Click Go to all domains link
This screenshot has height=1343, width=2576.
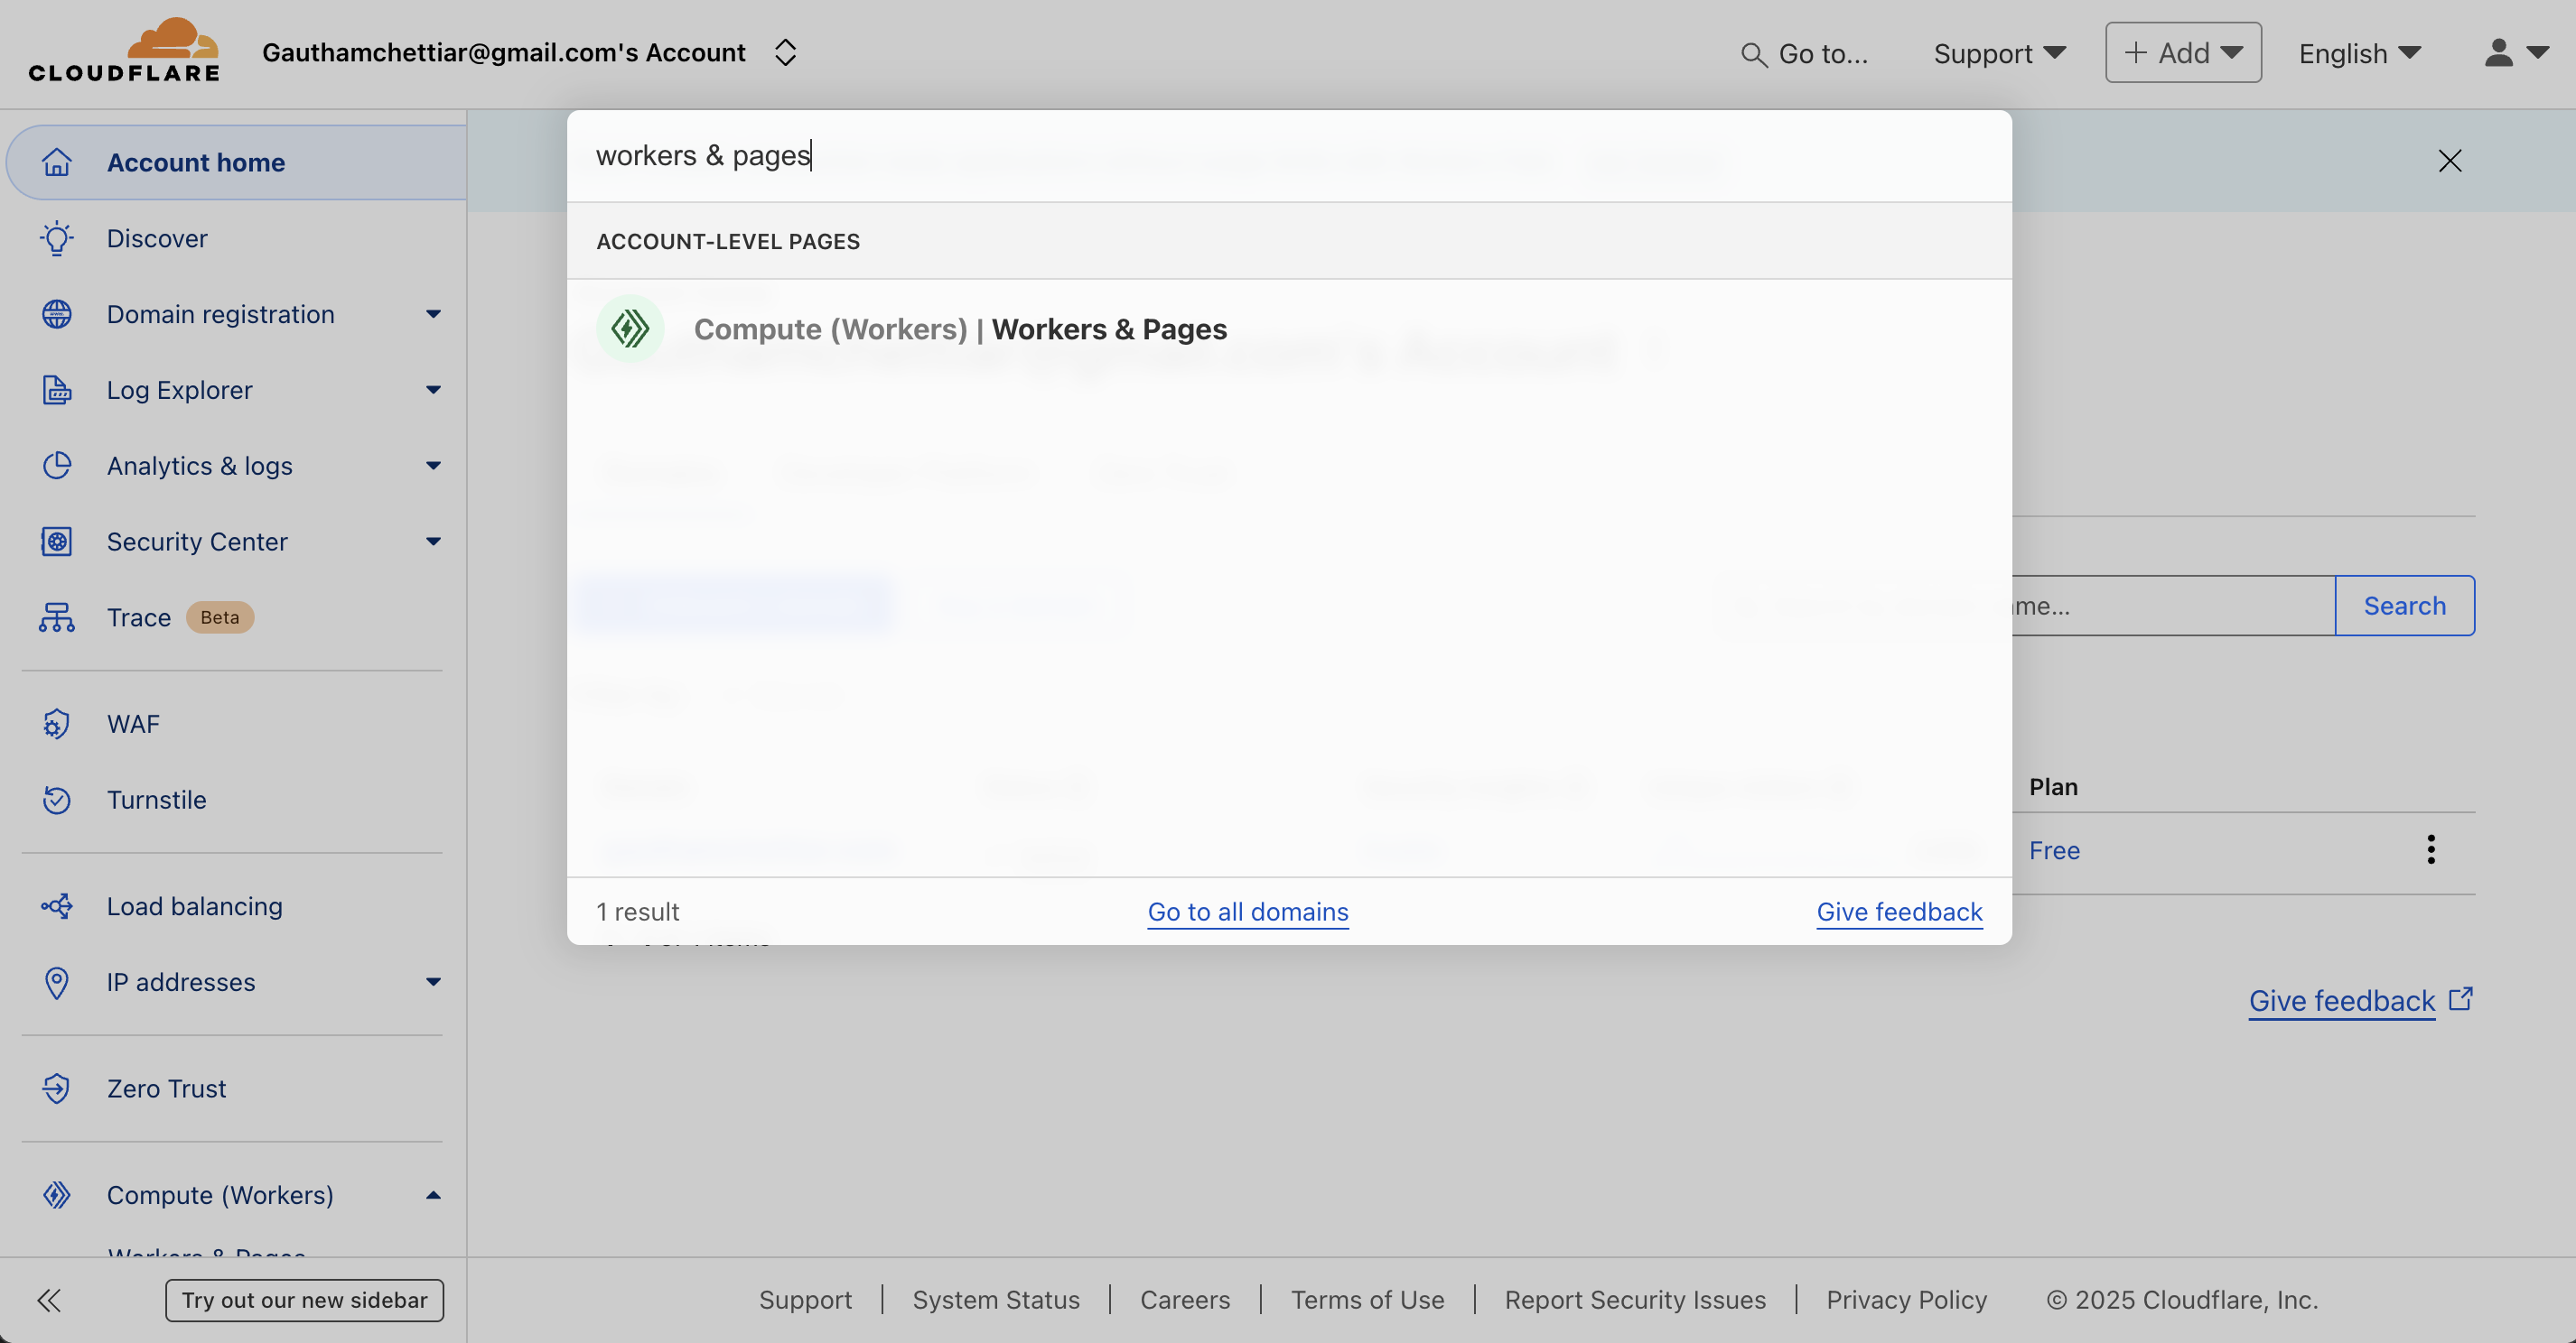pos(1247,912)
